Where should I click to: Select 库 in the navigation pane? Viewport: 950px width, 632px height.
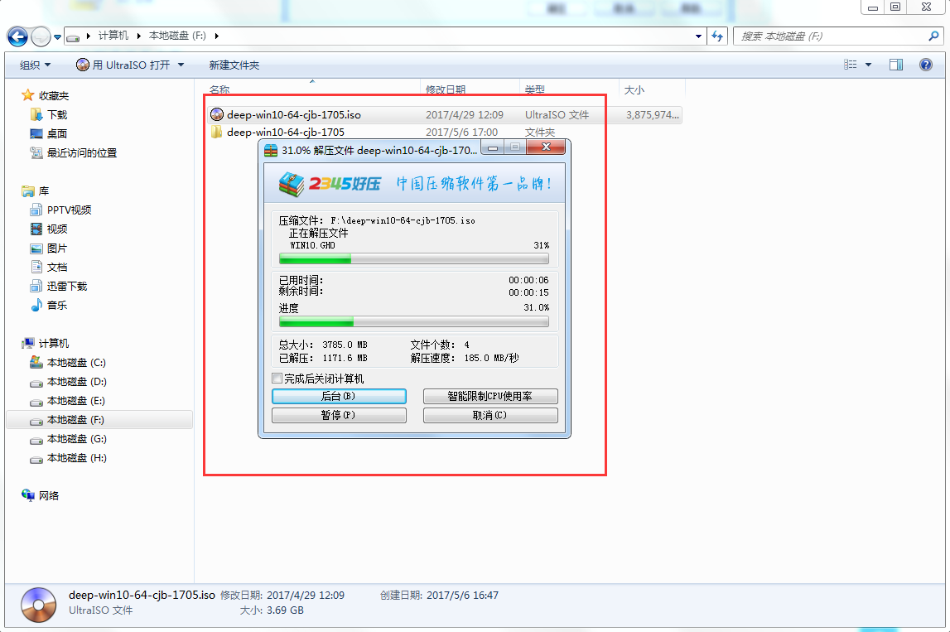click(x=36, y=191)
